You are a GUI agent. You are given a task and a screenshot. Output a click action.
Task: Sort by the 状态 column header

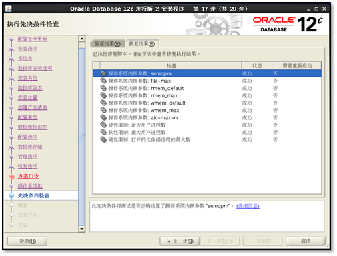[x=257, y=66]
